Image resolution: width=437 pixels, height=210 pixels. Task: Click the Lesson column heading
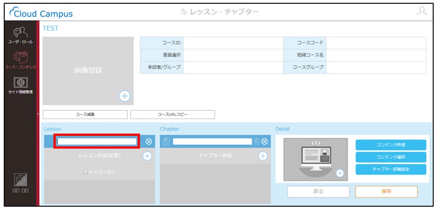click(52, 129)
